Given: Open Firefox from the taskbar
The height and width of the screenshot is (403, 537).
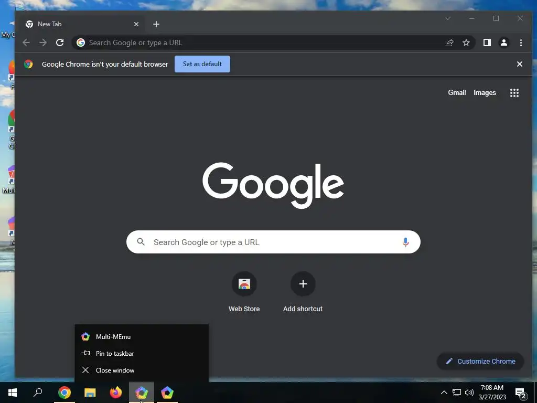Looking at the screenshot, I should 116,393.
